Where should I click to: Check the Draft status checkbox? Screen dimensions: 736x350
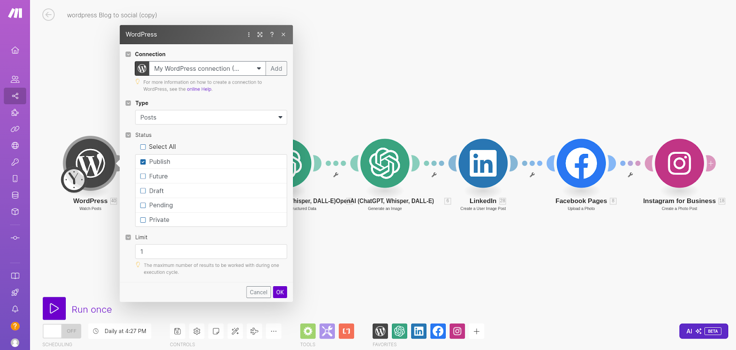(x=143, y=191)
